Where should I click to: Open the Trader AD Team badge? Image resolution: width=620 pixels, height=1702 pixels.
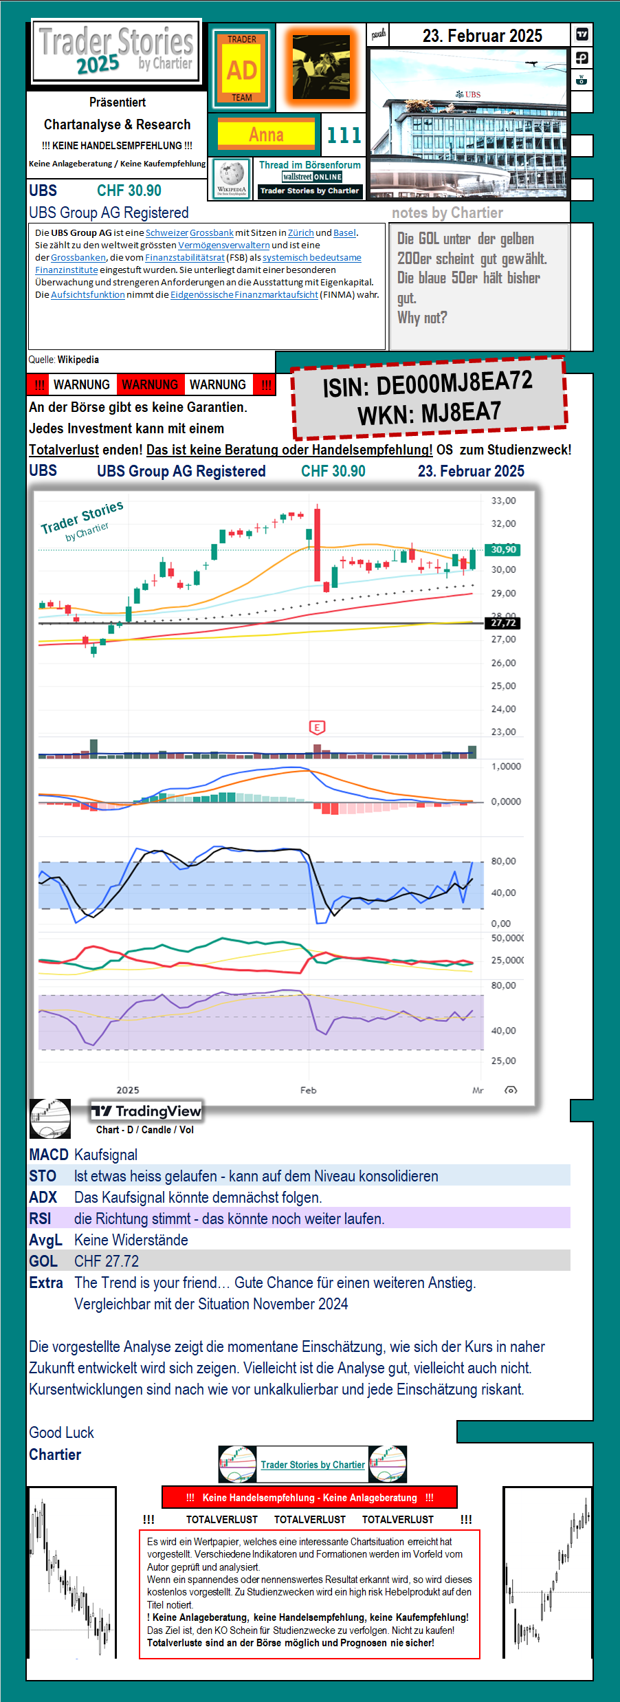pos(241,69)
